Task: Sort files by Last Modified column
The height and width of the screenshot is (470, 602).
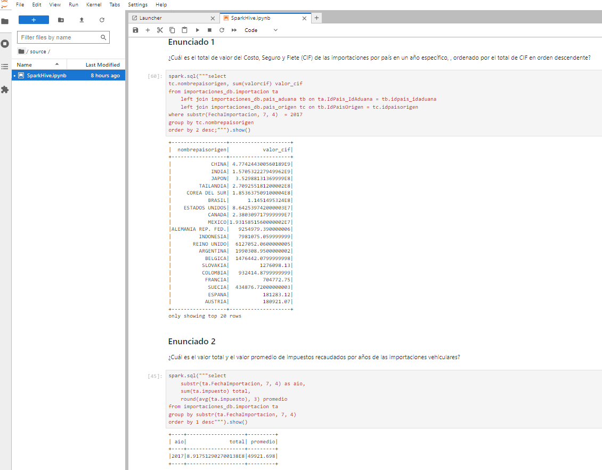Action: tap(102, 64)
